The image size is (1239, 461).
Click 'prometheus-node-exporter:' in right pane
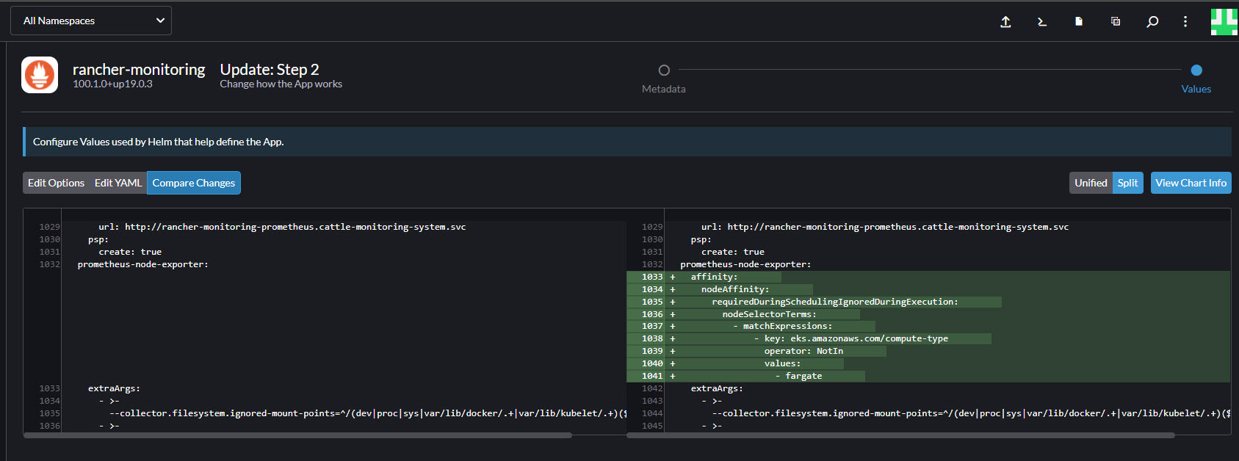(745, 264)
